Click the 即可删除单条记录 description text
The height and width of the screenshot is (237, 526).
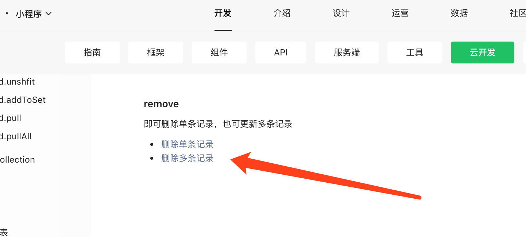(x=218, y=124)
